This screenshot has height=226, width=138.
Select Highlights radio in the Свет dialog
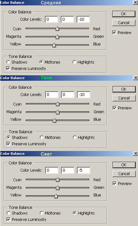point(75,213)
